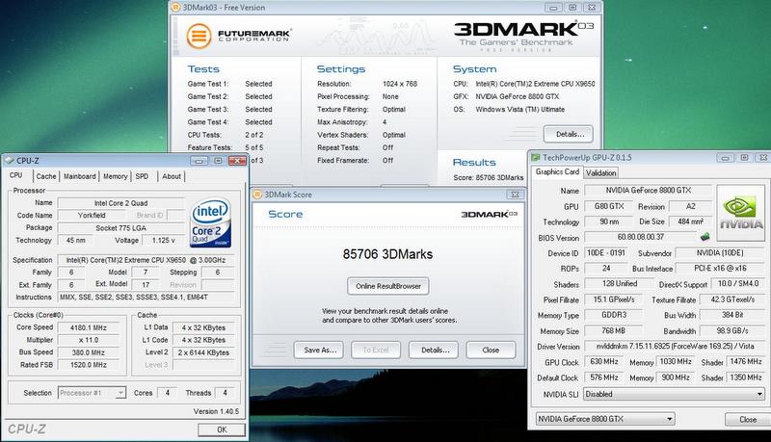Click the Level 2 cache 2 x 6144 KBytes value
This screenshot has height=442, width=771.
[203, 352]
